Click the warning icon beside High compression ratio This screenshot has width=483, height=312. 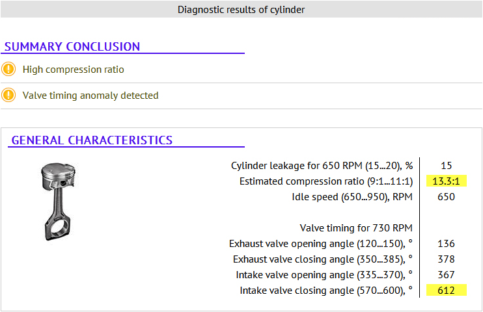coord(8,69)
